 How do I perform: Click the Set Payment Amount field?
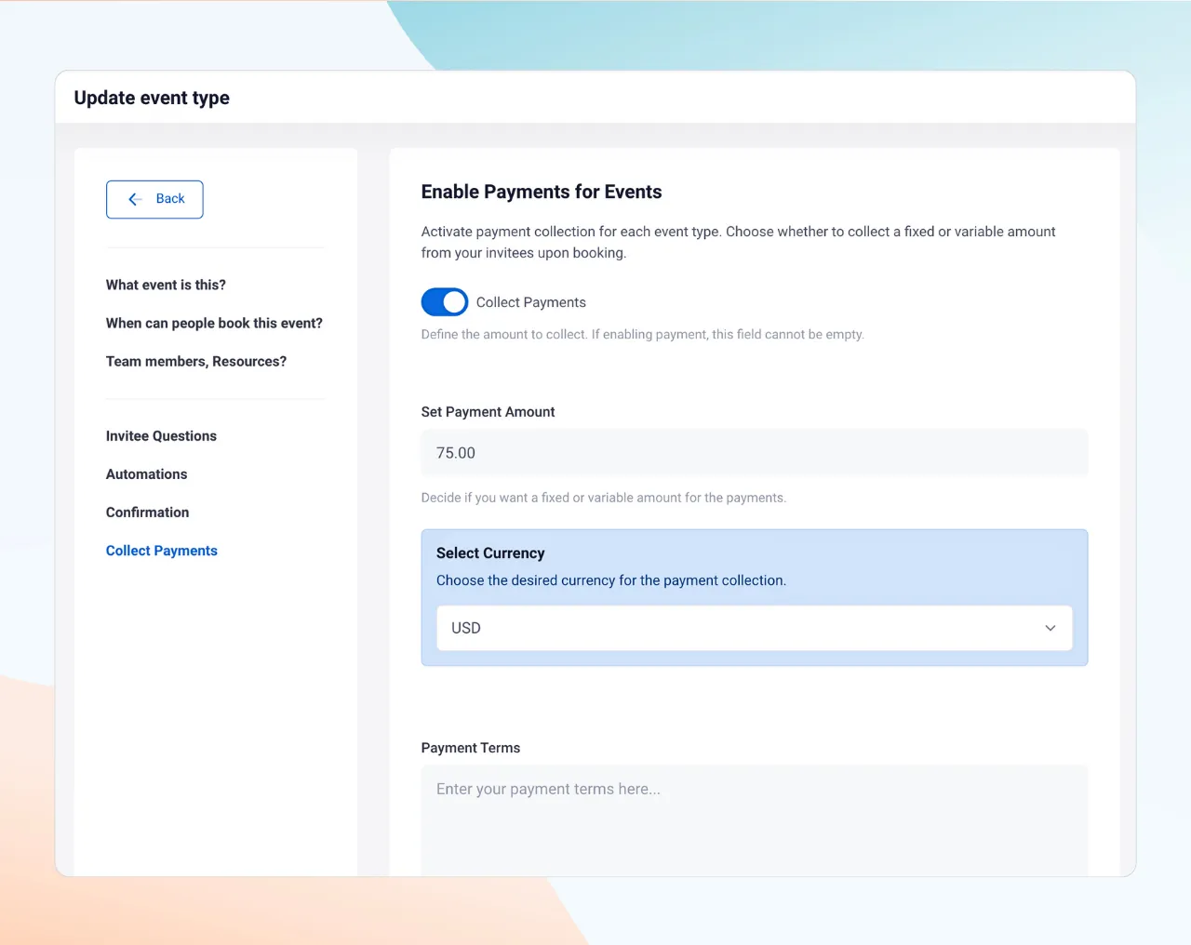click(x=755, y=453)
